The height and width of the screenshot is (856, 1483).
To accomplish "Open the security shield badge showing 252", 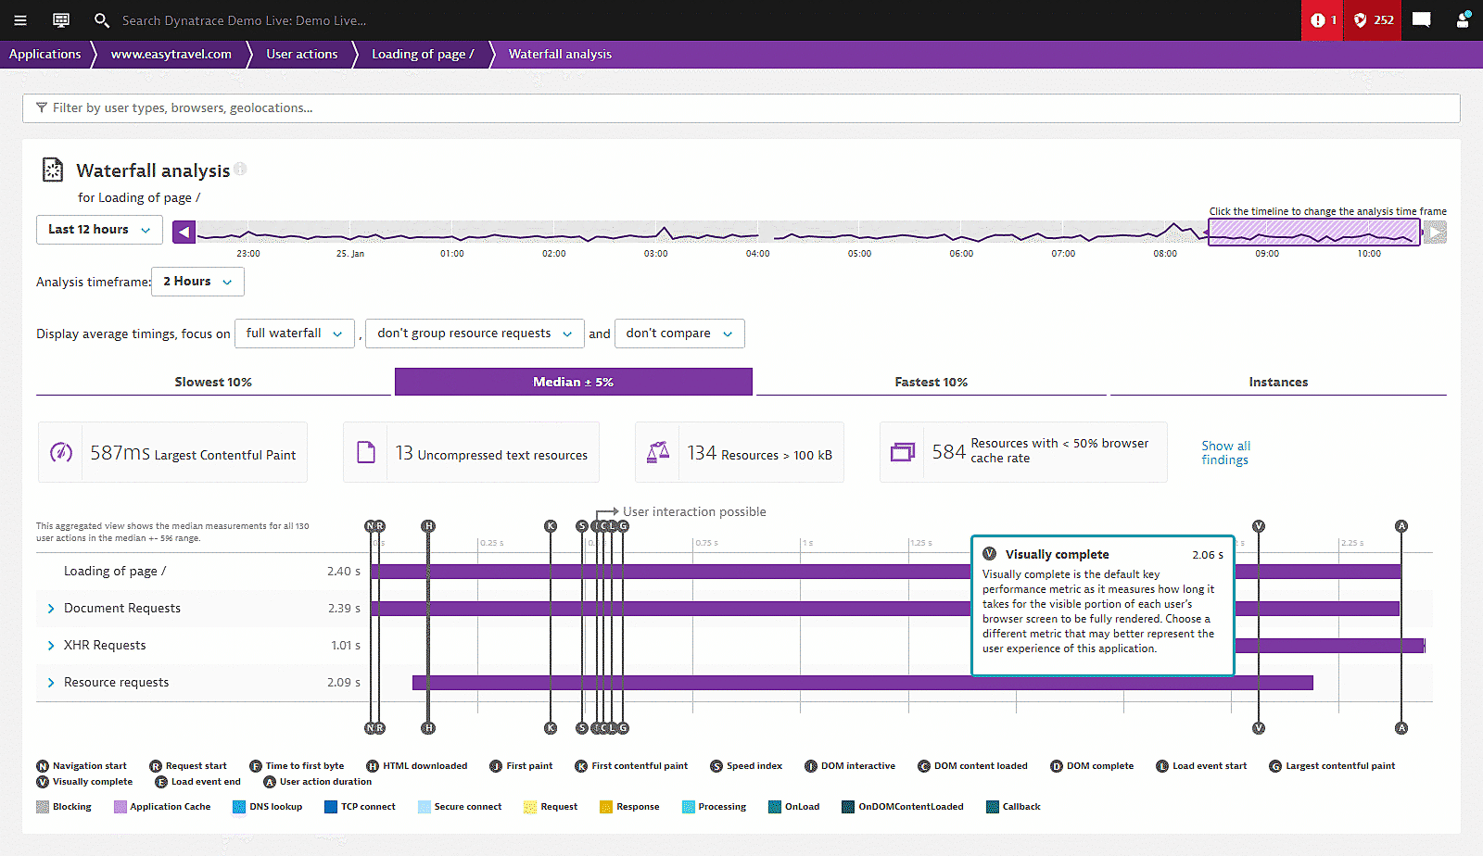I will [x=1374, y=20].
